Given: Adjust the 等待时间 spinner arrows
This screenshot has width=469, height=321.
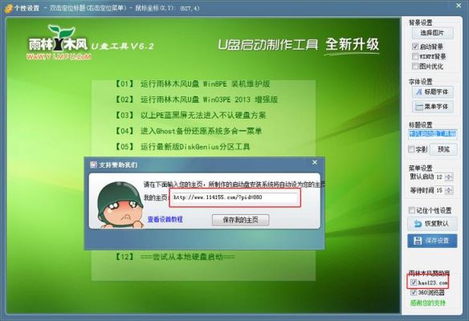Looking at the screenshot, I should pyautogui.click(x=448, y=190).
